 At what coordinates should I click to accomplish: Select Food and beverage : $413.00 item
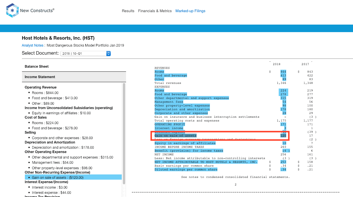(x=55, y=98)
